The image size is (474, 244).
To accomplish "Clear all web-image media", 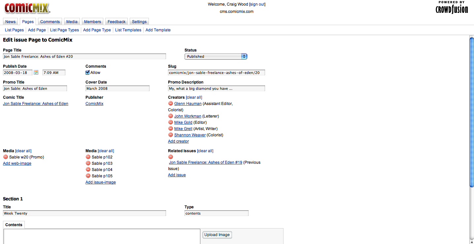I will tap(23, 151).
